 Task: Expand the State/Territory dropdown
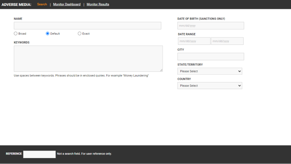click(x=209, y=71)
